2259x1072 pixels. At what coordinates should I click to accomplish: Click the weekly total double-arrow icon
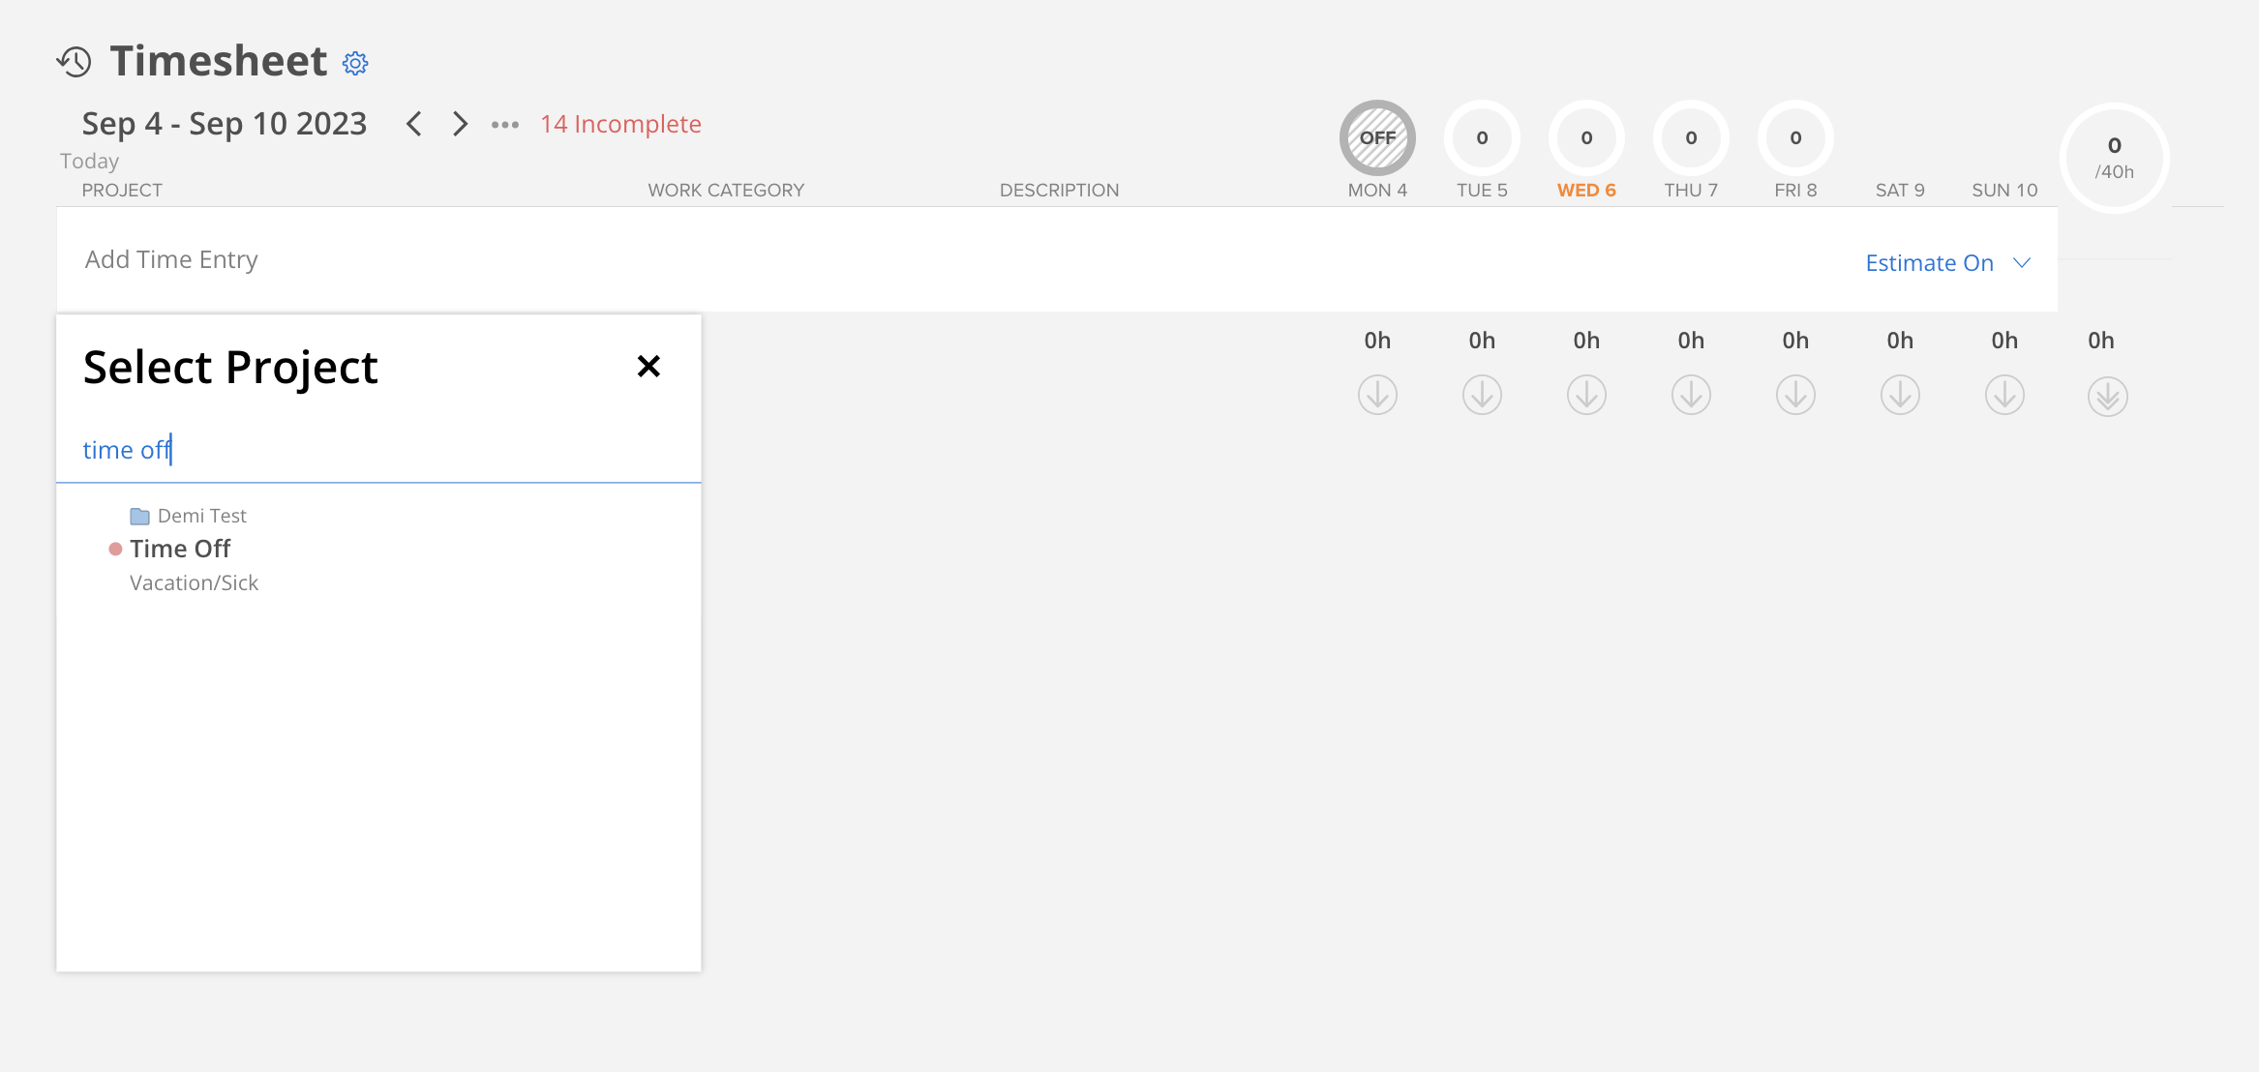click(x=2107, y=397)
